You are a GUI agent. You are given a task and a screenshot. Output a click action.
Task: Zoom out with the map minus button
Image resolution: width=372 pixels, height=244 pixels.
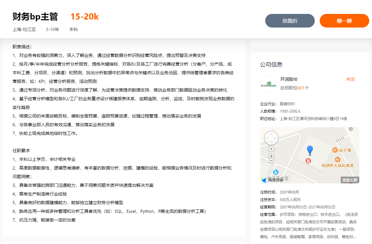click(x=271, y=161)
